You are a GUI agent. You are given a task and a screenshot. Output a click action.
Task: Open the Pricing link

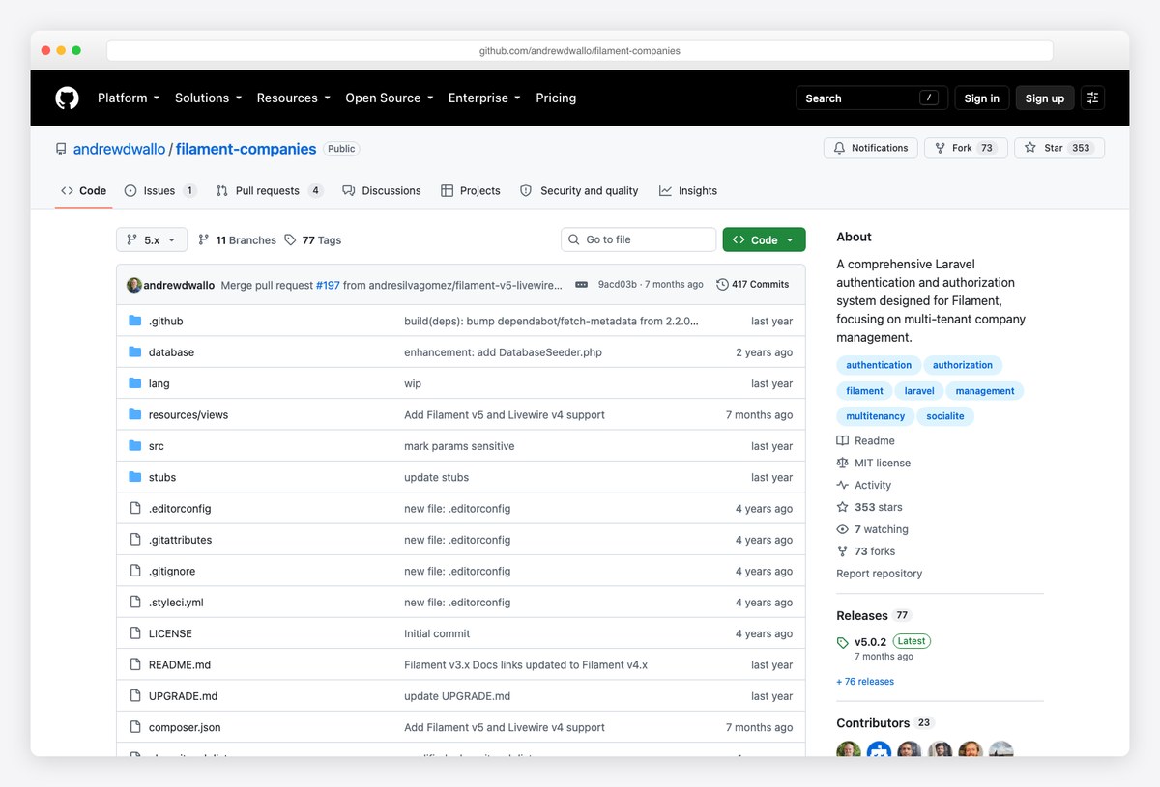coord(556,98)
